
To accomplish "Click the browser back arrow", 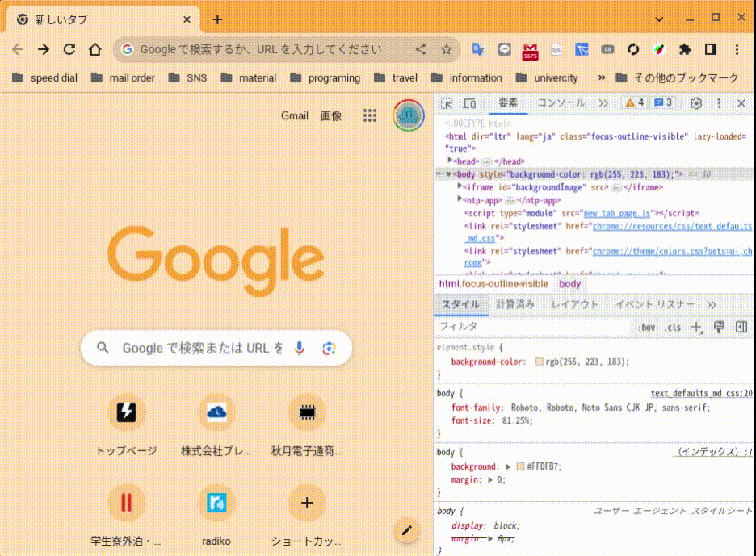I will pyautogui.click(x=18, y=49).
